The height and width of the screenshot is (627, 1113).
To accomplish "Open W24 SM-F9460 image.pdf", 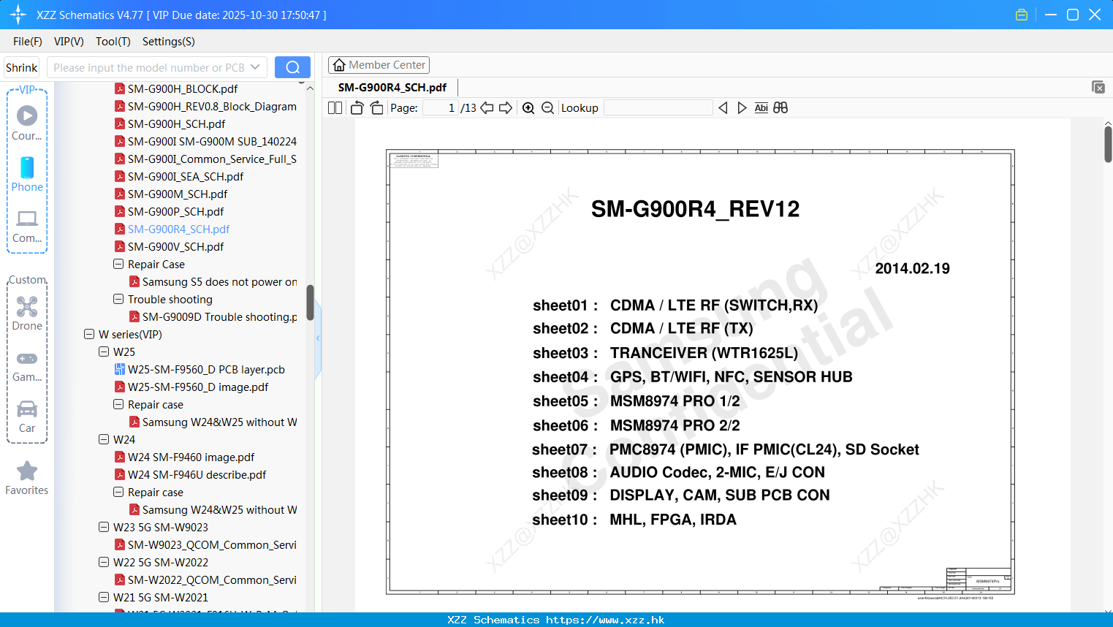I will 191,457.
